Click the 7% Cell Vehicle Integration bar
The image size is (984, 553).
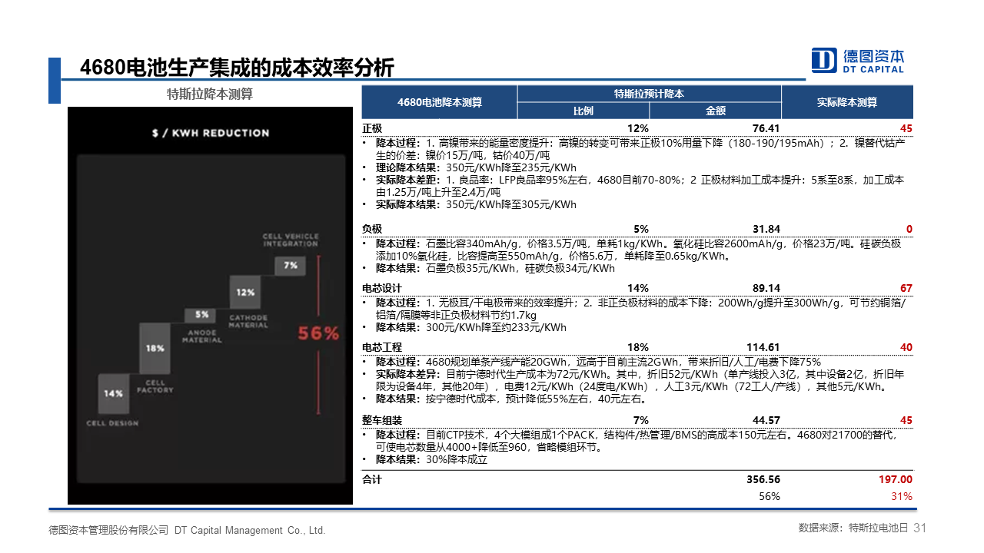(291, 265)
